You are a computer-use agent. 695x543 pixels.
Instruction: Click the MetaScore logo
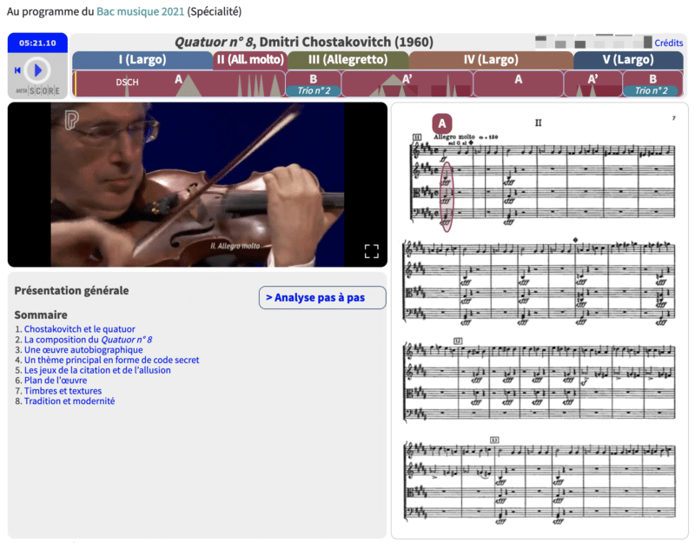[37, 91]
